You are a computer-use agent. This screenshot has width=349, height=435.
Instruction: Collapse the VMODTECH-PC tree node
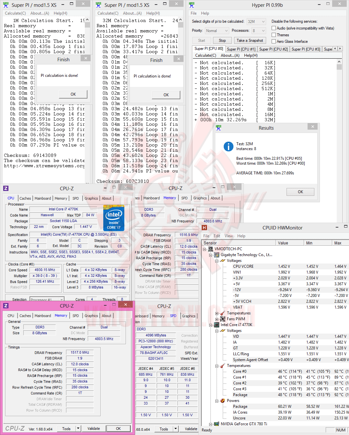(205, 249)
